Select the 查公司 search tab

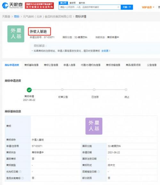(63, 3)
